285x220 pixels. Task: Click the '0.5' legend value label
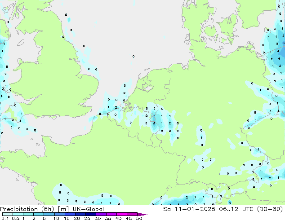(16, 218)
